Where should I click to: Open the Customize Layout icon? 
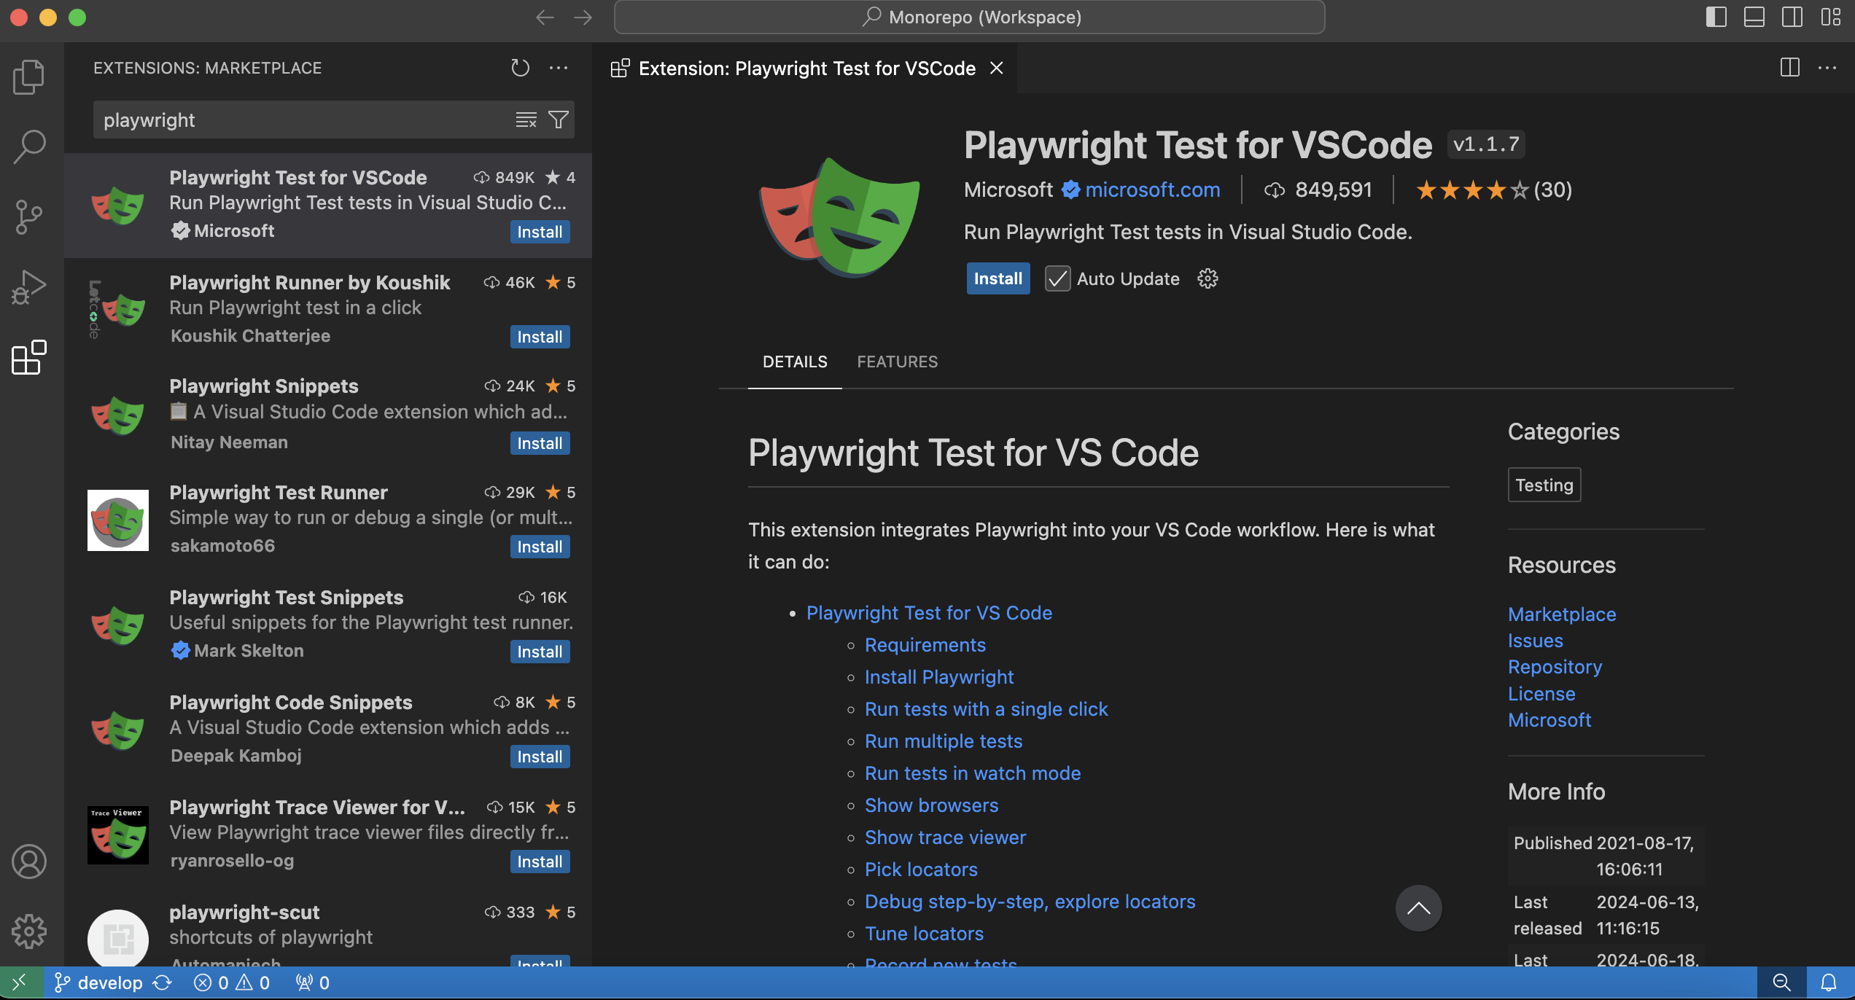pos(1830,17)
